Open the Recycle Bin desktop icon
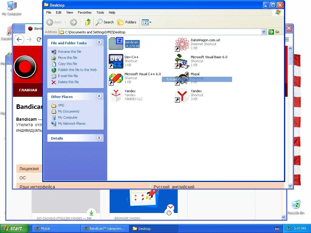Screen dimensions: 311x233 pos(296,207)
